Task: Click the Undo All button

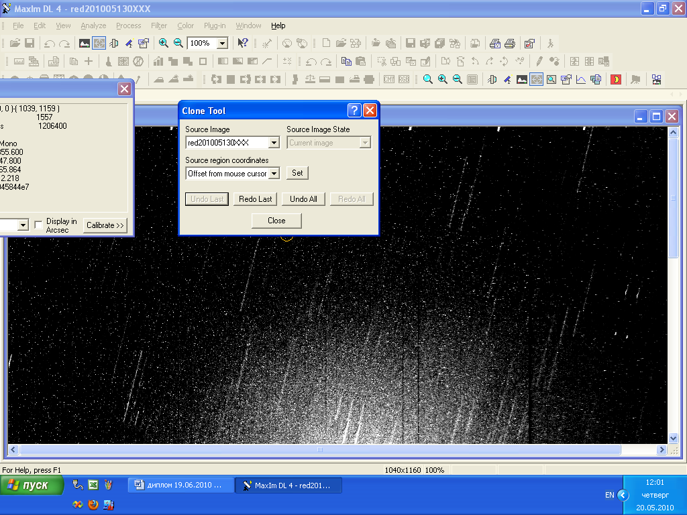Action: [x=303, y=199]
